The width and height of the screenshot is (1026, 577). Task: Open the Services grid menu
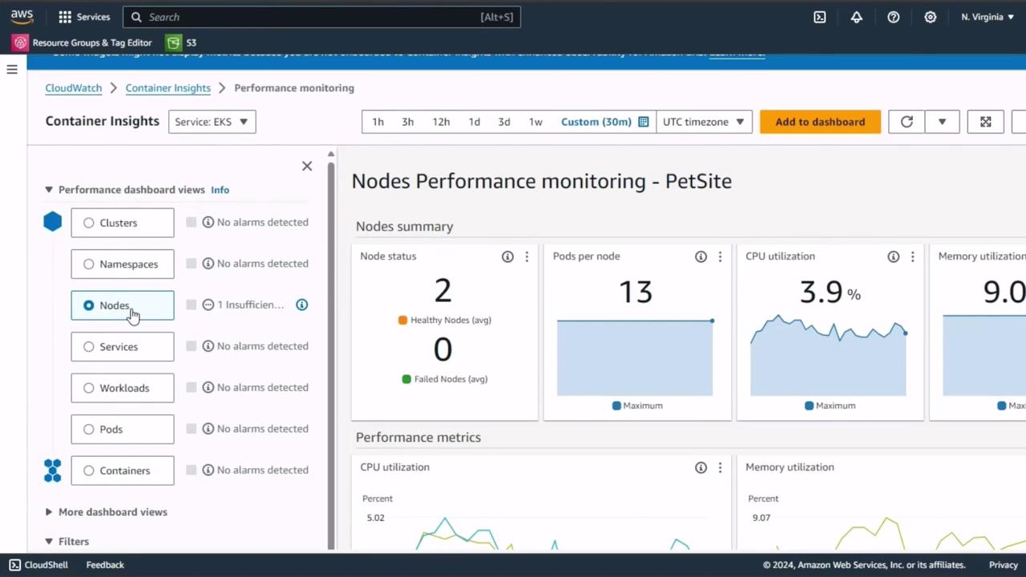(84, 17)
